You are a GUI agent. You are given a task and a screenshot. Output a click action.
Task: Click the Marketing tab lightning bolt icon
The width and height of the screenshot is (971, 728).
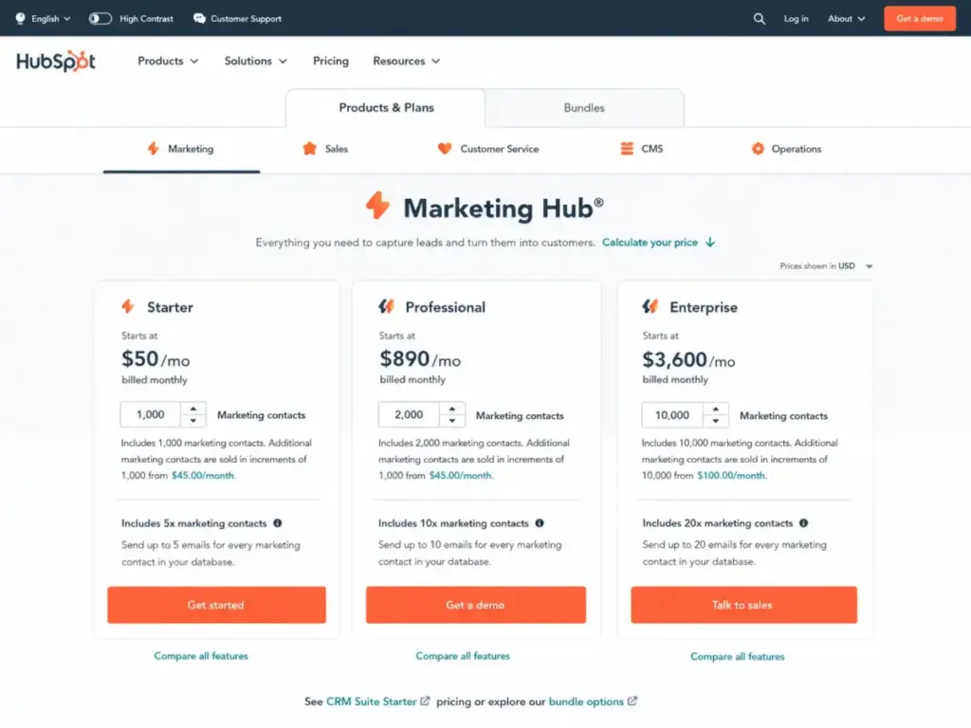point(153,149)
